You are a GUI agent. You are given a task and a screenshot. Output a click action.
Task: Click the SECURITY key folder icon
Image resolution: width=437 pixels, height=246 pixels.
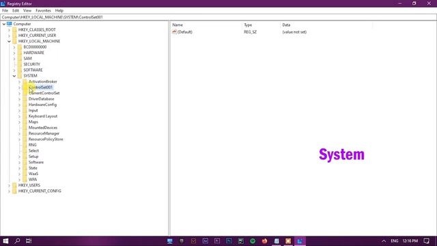coord(20,64)
